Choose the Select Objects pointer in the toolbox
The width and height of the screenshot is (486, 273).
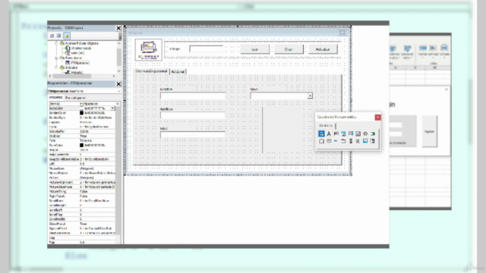click(x=321, y=133)
